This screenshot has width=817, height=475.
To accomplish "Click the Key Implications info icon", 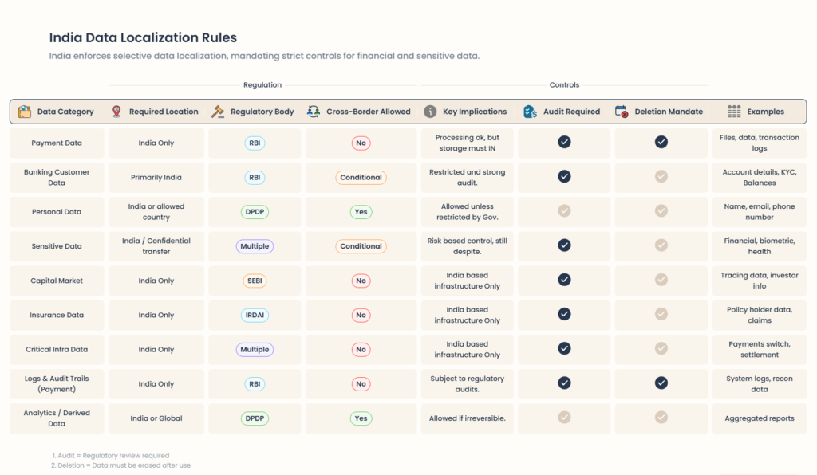I will pyautogui.click(x=430, y=112).
